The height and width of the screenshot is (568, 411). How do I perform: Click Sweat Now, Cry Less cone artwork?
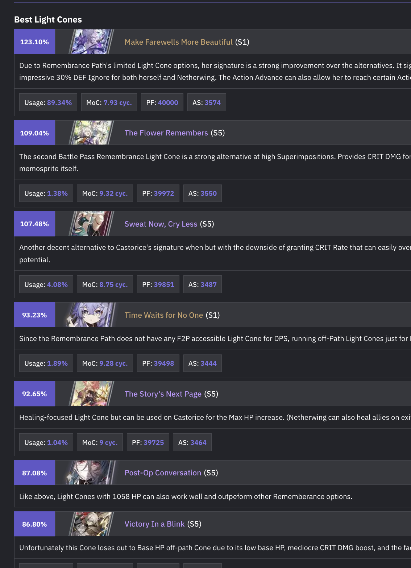[91, 224]
